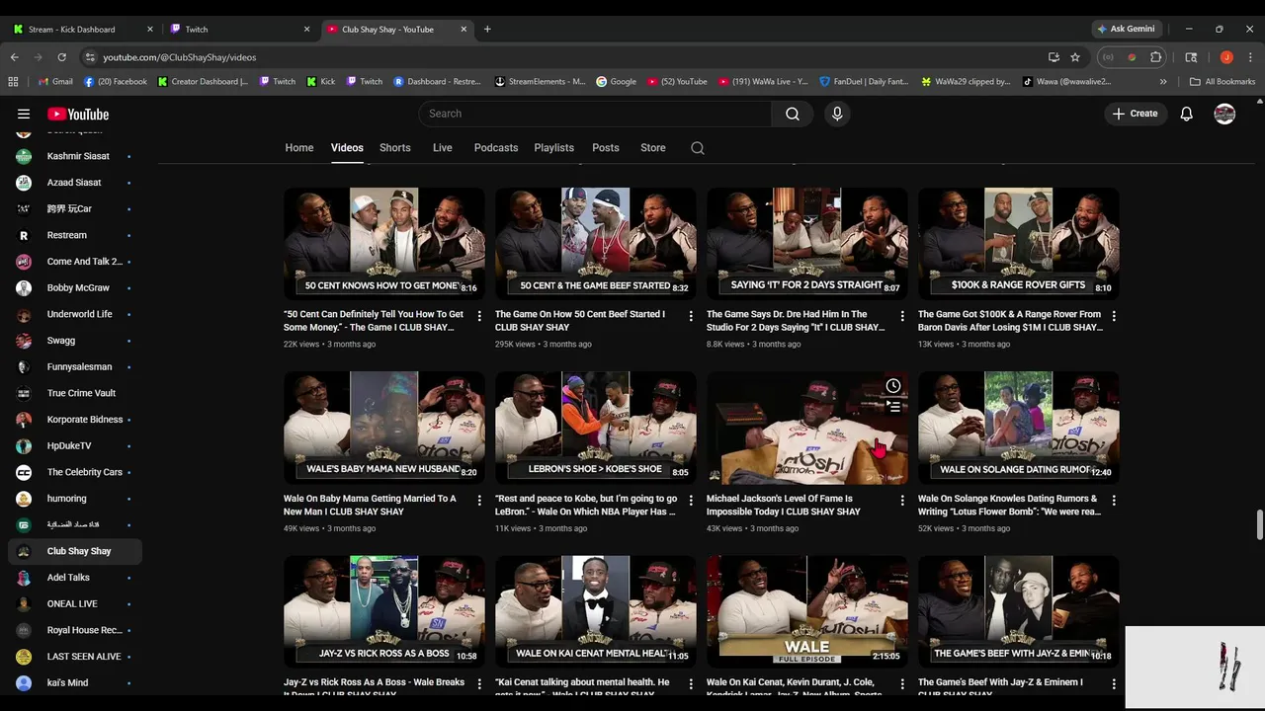Open Bobby McGraw subscription
This screenshot has width=1265, height=711.
click(x=75, y=288)
